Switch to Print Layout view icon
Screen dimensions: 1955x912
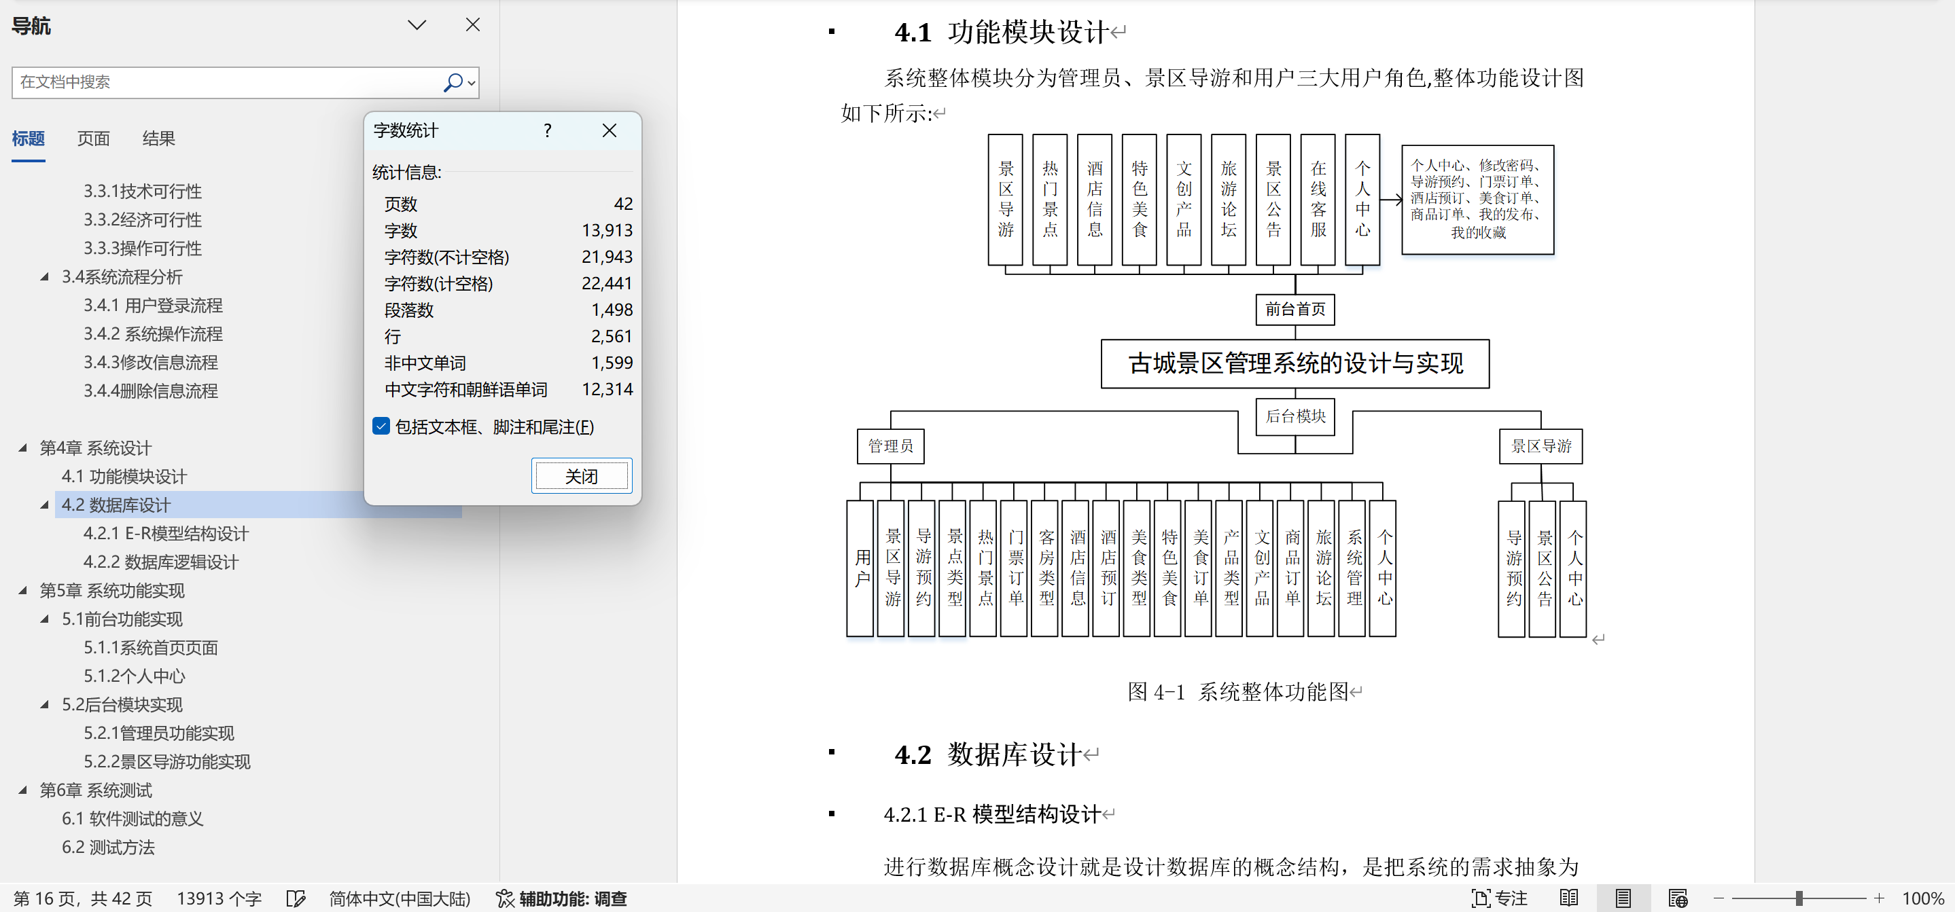[1623, 898]
